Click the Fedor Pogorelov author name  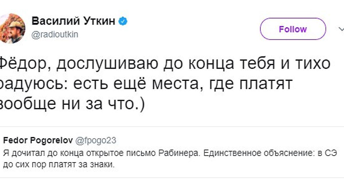(38, 140)
